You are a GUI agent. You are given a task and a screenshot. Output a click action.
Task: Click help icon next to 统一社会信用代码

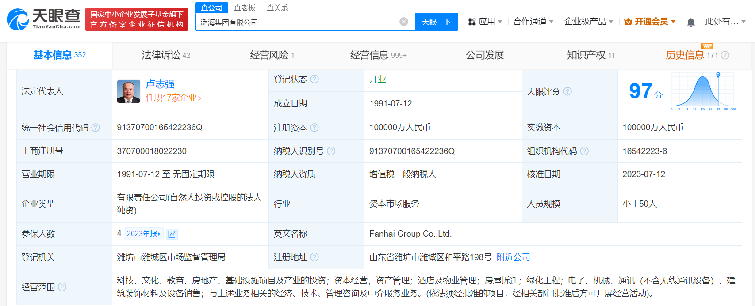click(x=96, y=128)
